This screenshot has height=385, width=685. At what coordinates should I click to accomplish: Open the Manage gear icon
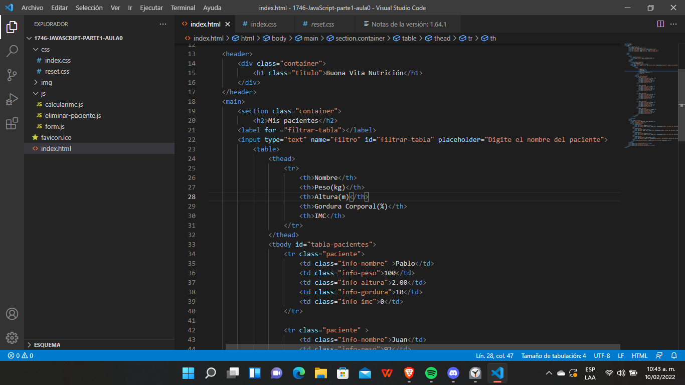[x=12, y=338]
